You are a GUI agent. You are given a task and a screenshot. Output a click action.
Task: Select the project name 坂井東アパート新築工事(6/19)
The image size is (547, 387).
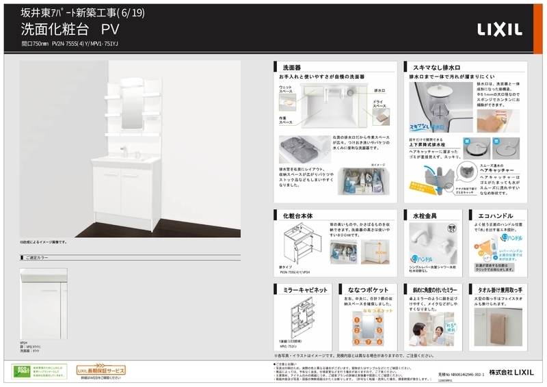click(83, 13)
